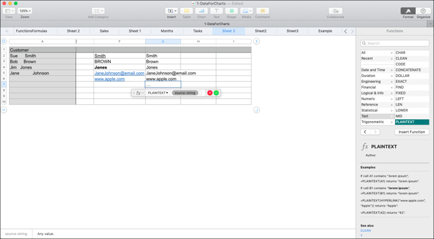Switch to the Months sheet tab
The width and height of the screenshot is (434, 239).
(x=166, y=31)
